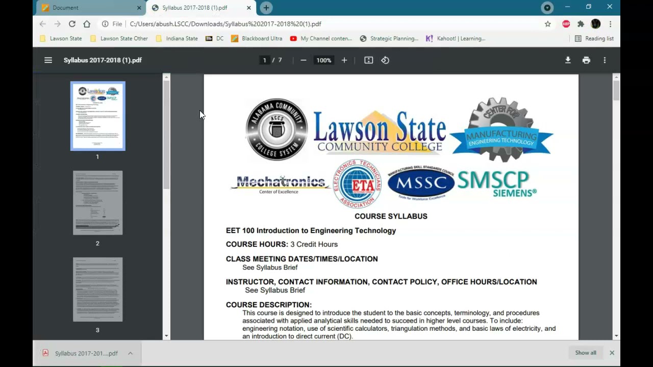Click the Lawson State Community College logo
The width and height of the screenshot is (653, 367).
380,132
